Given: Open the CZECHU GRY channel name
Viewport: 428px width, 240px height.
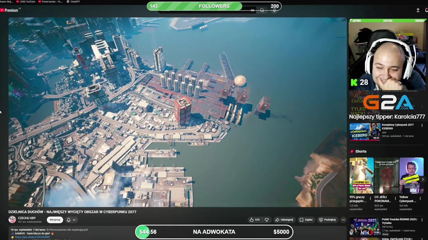Looking at the screenshot, I should (x=27, y=218).
